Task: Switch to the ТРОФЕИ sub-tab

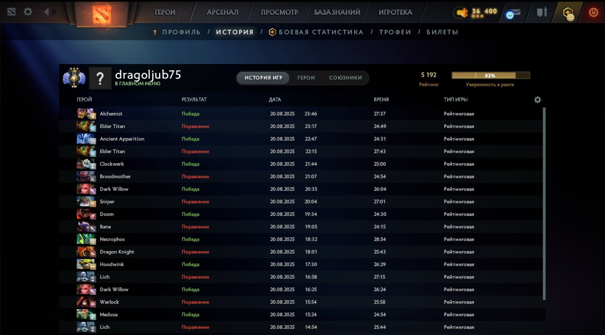Action: click(395, 32)
